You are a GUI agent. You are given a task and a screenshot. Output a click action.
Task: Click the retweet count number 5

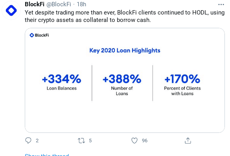[x=90, y=141]
